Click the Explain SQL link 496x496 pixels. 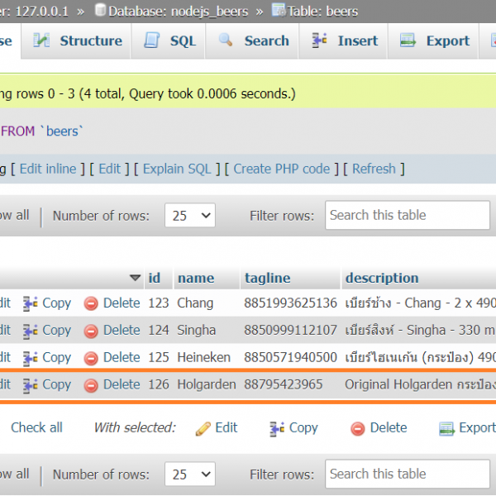click(x=177, y=169)
